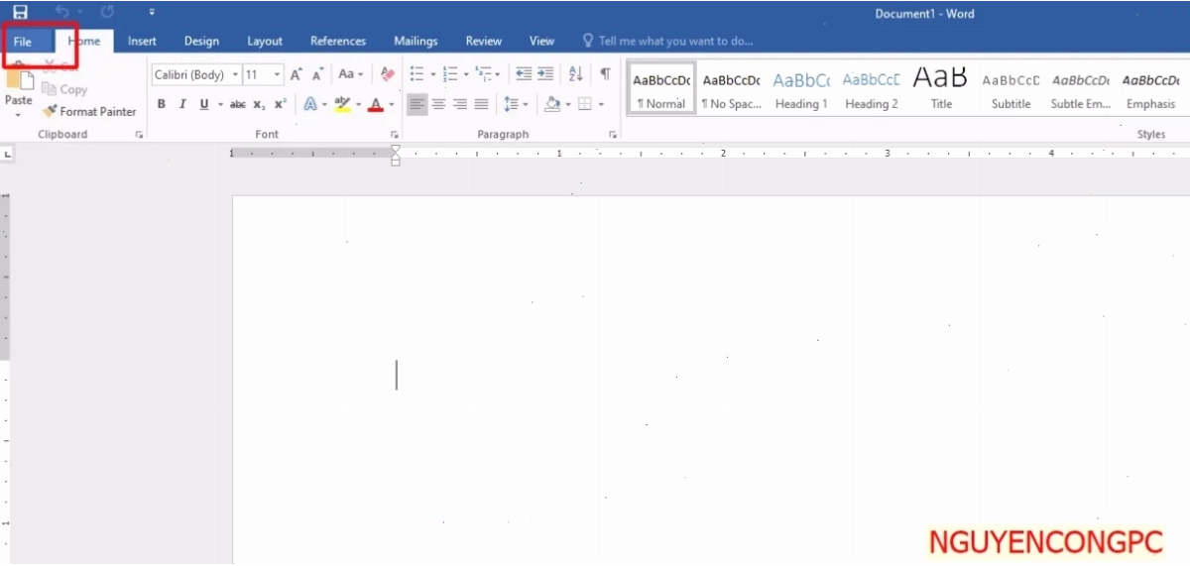Open the File tab
This screenshot has width=1190, height=566.
coord(23,42)
